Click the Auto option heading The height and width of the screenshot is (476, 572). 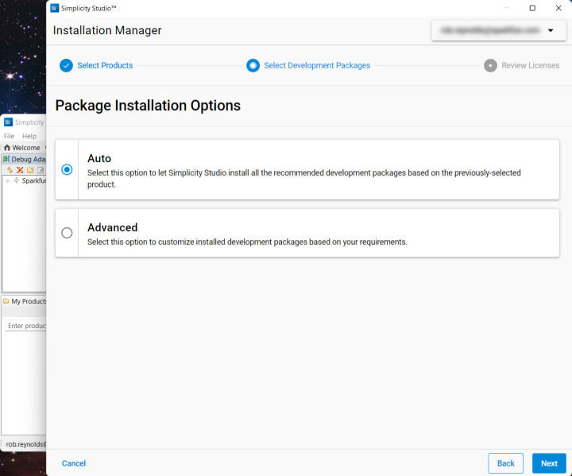click(x=99, y=158)
